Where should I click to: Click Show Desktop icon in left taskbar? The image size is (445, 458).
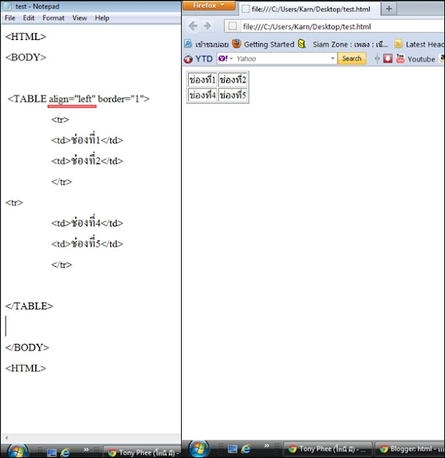[x=52, y=452]
